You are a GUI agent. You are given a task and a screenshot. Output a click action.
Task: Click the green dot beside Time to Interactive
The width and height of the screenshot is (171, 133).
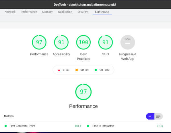coord(88,126)
